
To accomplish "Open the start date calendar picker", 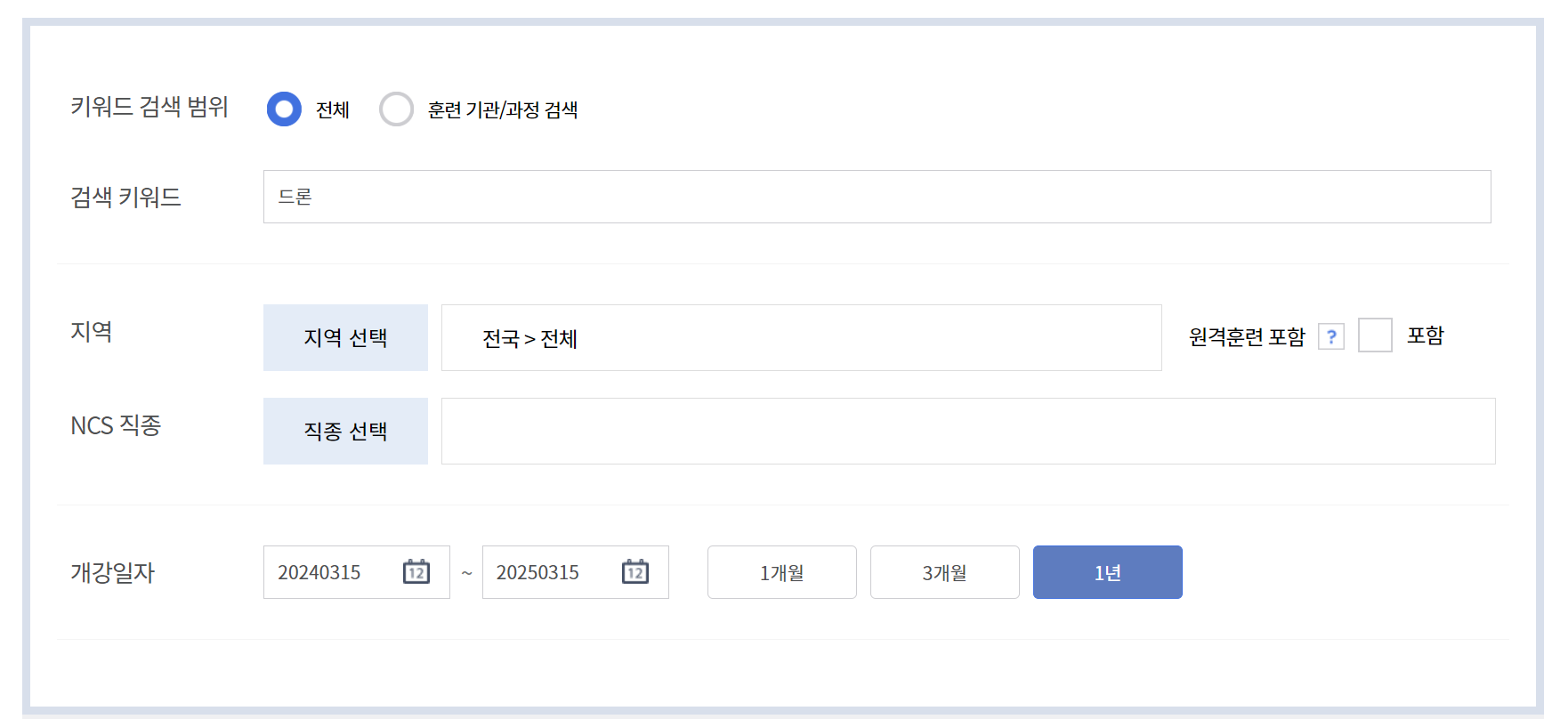I will point(416,572).
